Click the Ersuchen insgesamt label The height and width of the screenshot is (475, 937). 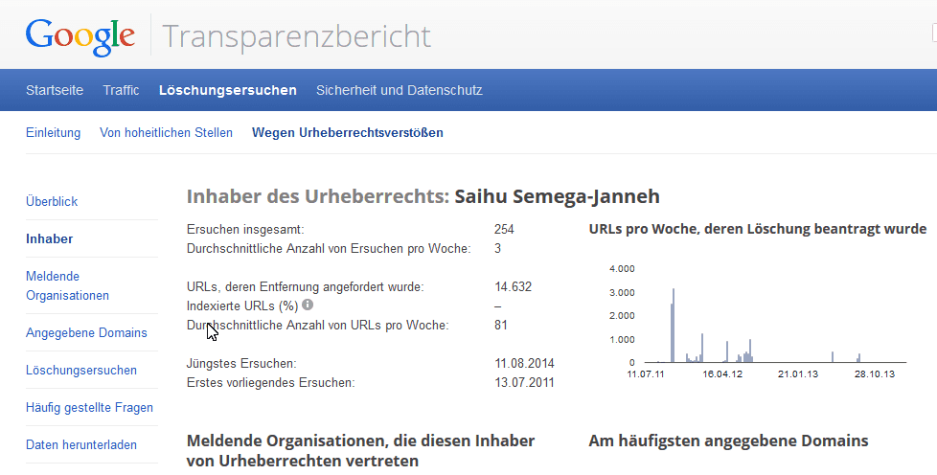245,230
